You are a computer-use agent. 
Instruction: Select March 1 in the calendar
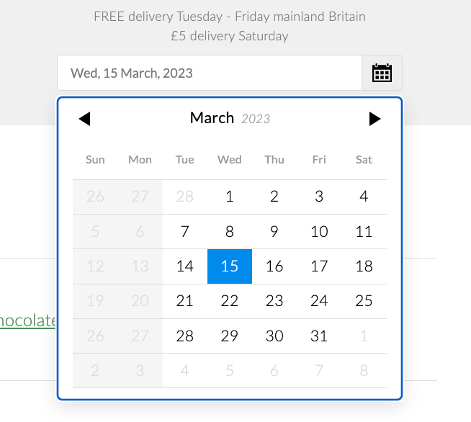[x=230, y=197]
